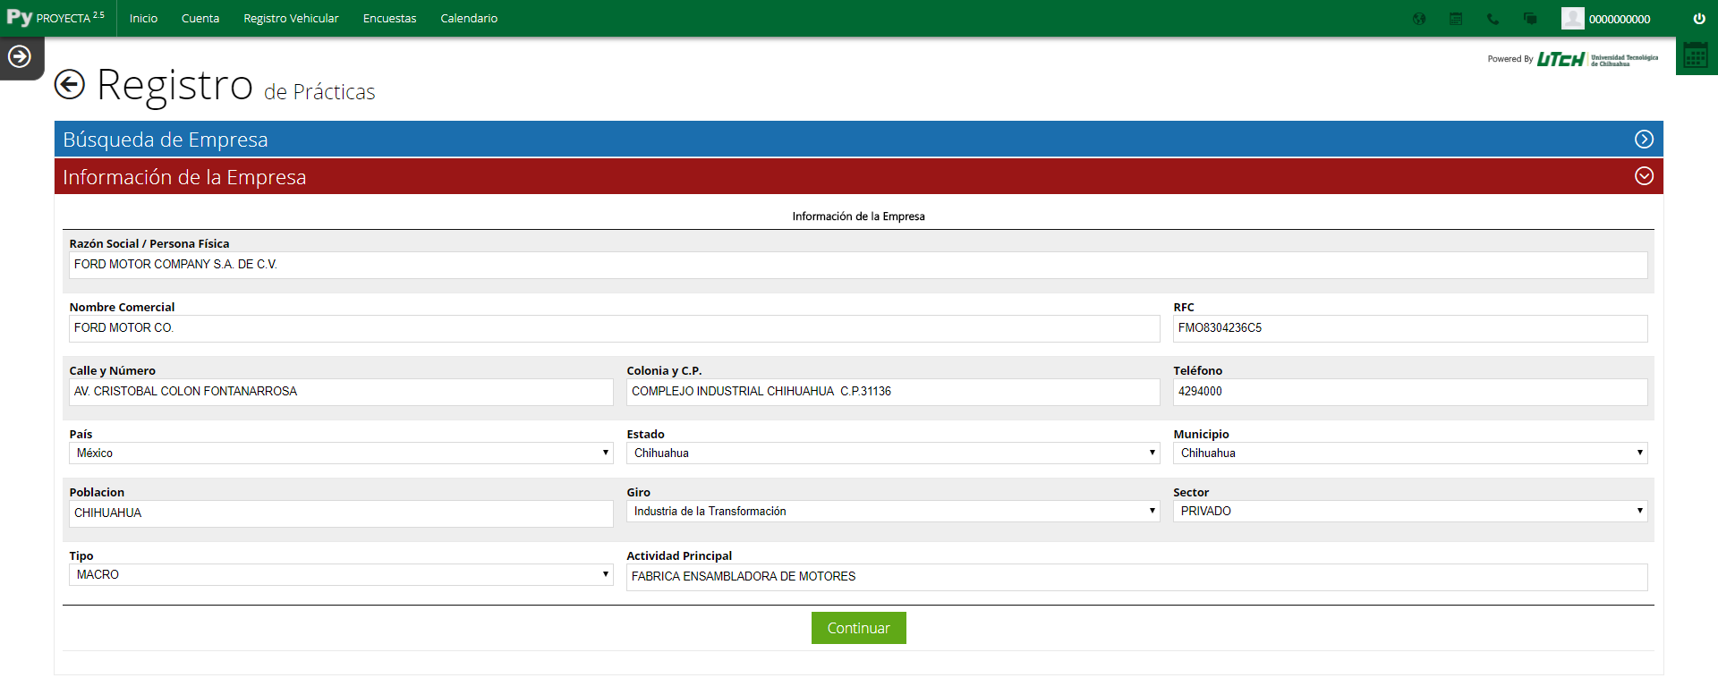Open the Sector dropdown showing PRIVADO
The height and width of the screenshot is (678, 1718).
pos(1410,511)
